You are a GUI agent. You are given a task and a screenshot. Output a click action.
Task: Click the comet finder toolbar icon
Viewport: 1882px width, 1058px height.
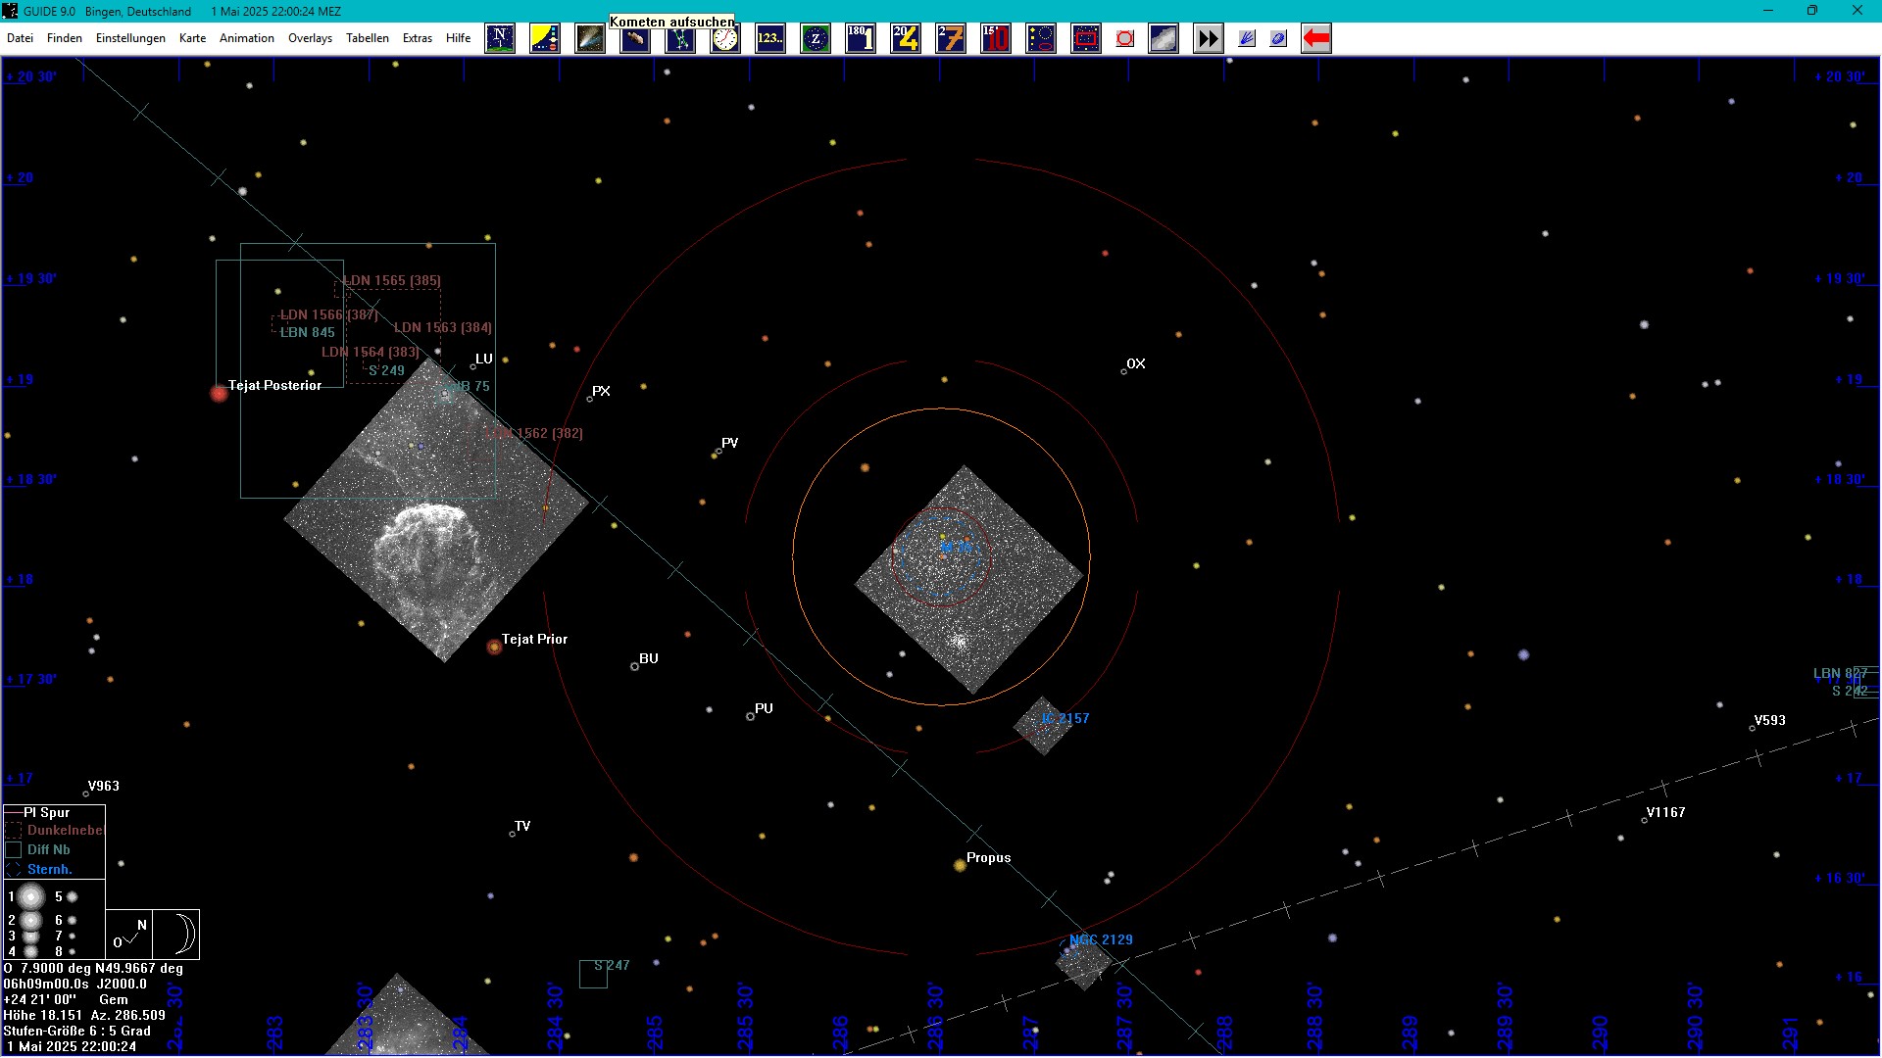(x=590, y=39)
